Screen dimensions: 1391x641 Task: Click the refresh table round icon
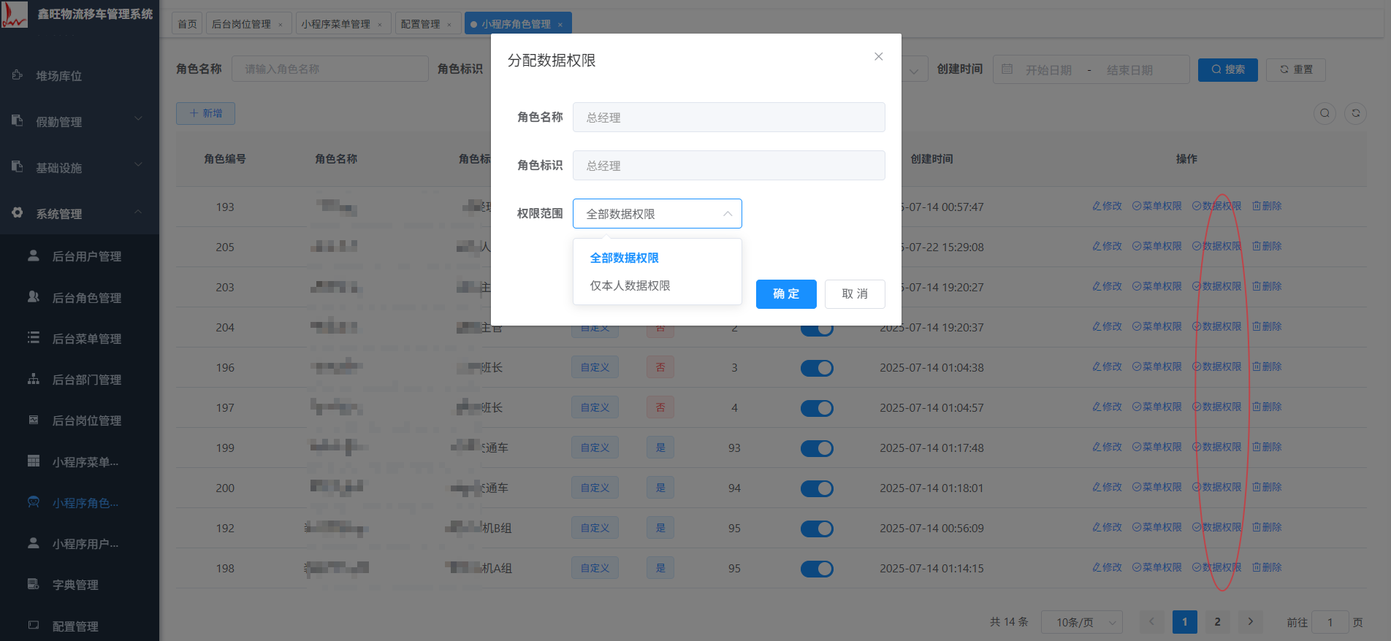(1355, 113)
